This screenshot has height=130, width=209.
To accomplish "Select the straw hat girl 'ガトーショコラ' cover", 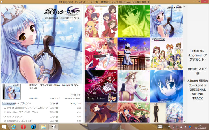I will coord(134,86).
